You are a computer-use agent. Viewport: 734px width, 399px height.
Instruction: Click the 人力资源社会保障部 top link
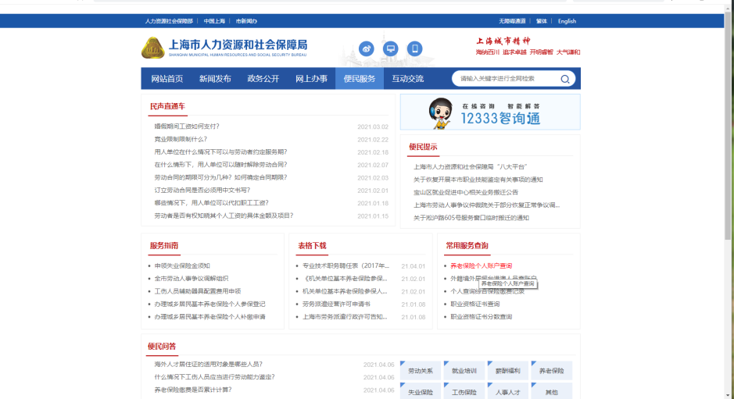pos(169,21)
